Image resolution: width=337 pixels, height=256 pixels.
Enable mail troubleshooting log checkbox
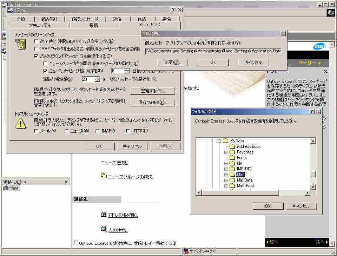coord(36,131)
